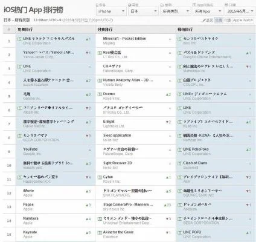Open Enlight app in paid ranking
The image size is (256, 242).
click(109, 122)
